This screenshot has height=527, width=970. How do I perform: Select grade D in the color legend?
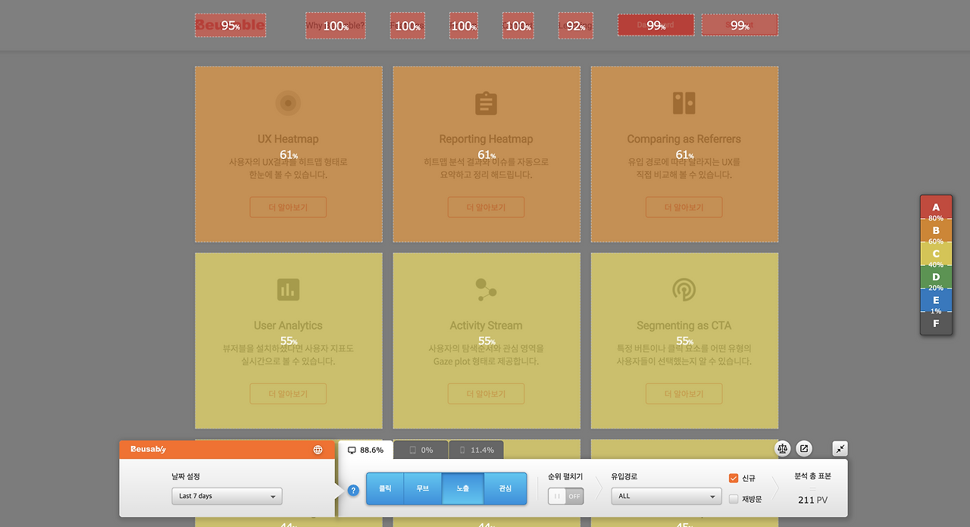[x=936, y=277]
